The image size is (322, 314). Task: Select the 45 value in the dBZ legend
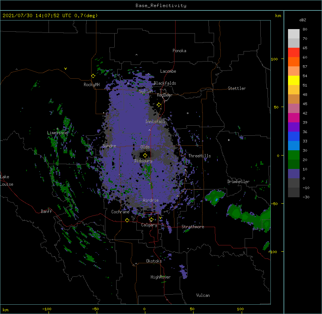click(305, 104)
